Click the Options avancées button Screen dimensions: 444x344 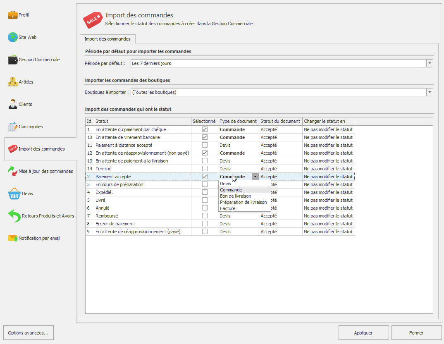coord(28,333)
